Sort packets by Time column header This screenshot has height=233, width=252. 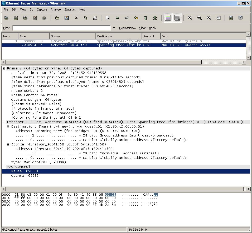[x=34, y=36]
